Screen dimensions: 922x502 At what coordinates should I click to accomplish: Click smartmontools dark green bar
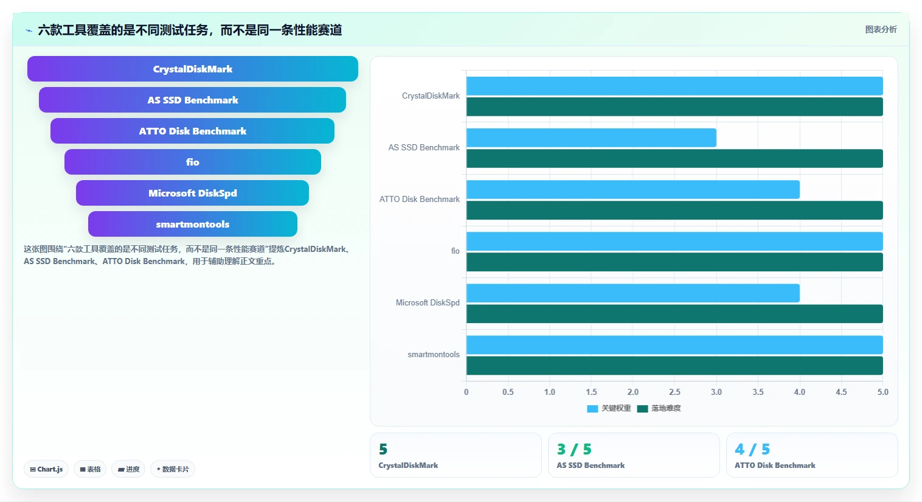674,365
